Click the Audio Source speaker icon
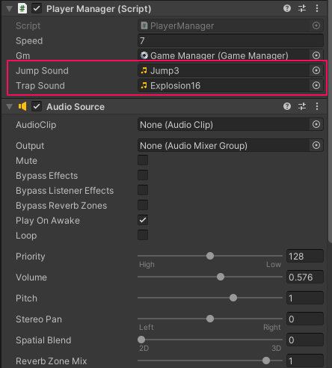This screenshot has width=332, height=368. [22, 106]
